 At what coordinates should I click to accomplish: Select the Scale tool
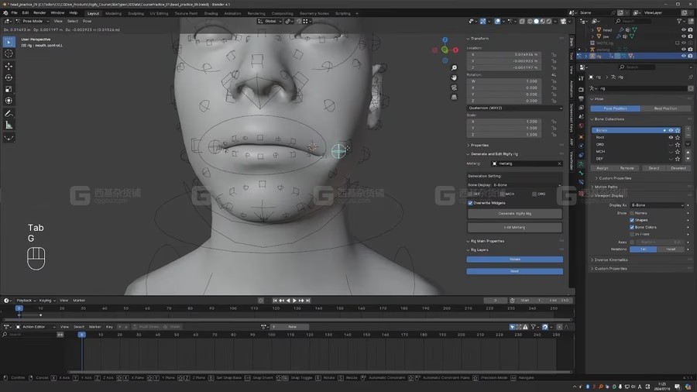pos(9,89)
